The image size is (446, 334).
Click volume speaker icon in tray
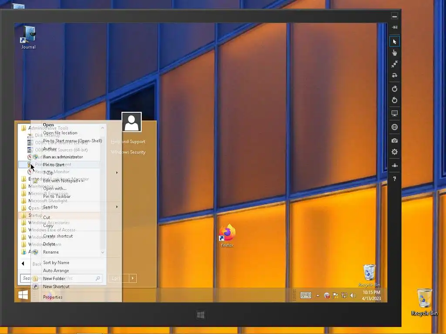(x=353, y=295)
